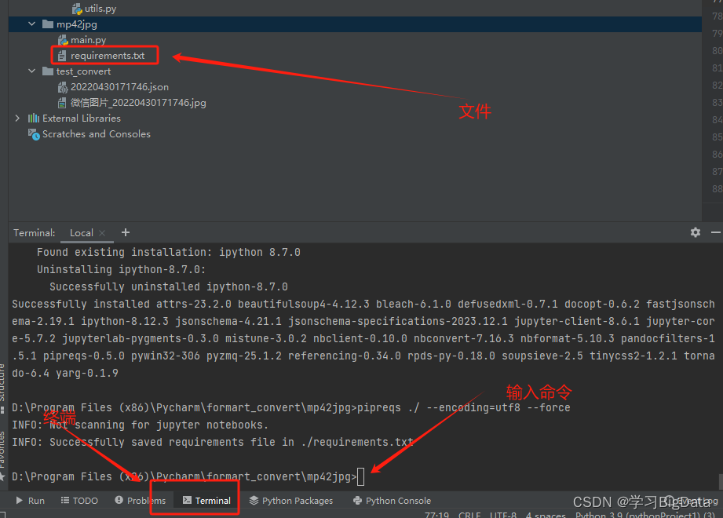Open the Problems tool window

pos(141,501)
